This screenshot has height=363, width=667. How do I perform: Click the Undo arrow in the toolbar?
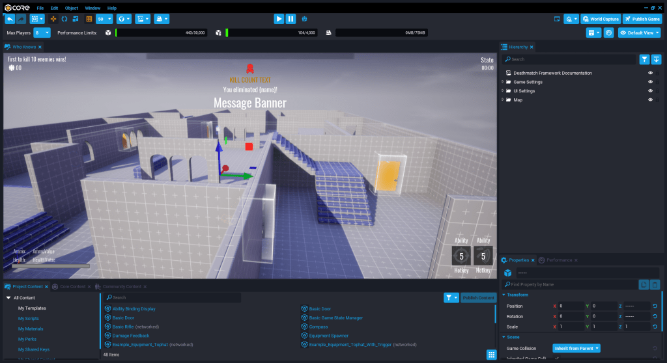tap(10, 19)
